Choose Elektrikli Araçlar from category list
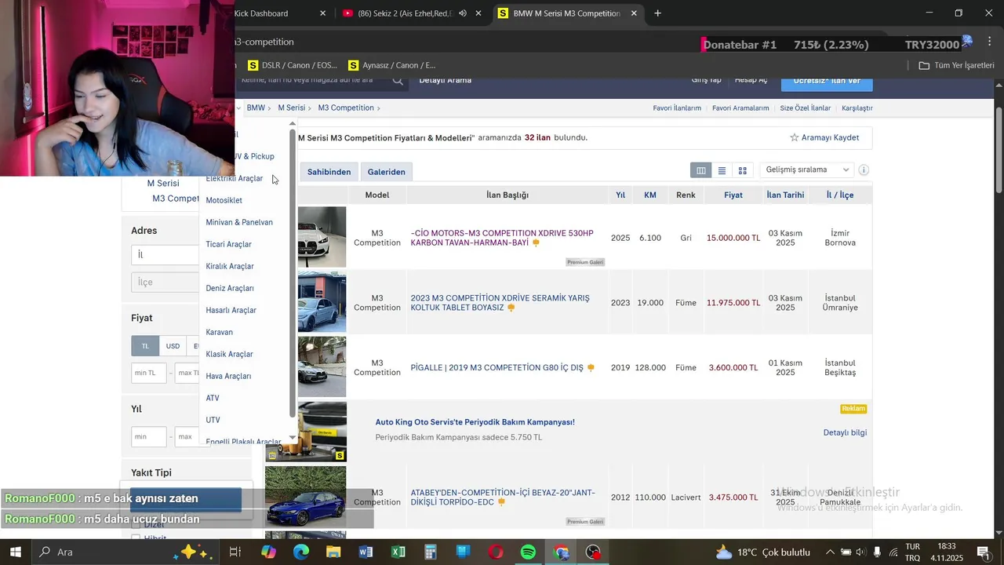The width and height of the screenshot is (1004, 565). pos(235,179)
